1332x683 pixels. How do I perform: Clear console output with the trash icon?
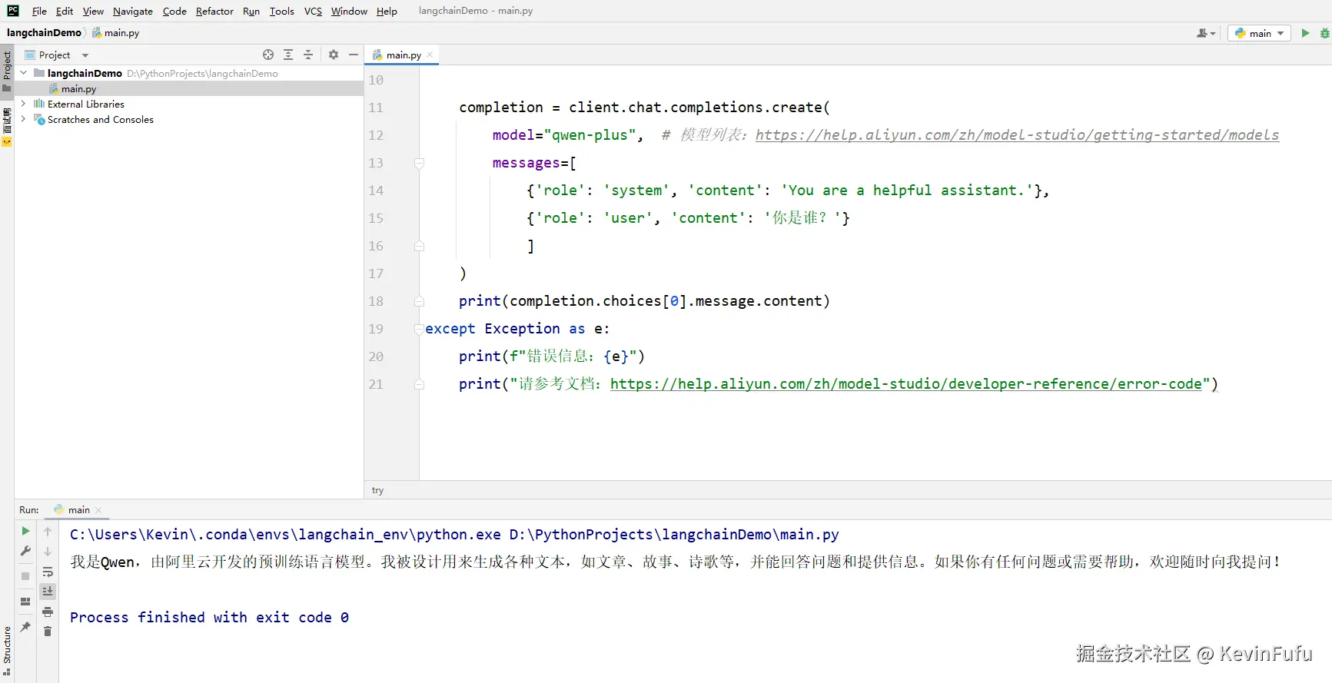48,632
